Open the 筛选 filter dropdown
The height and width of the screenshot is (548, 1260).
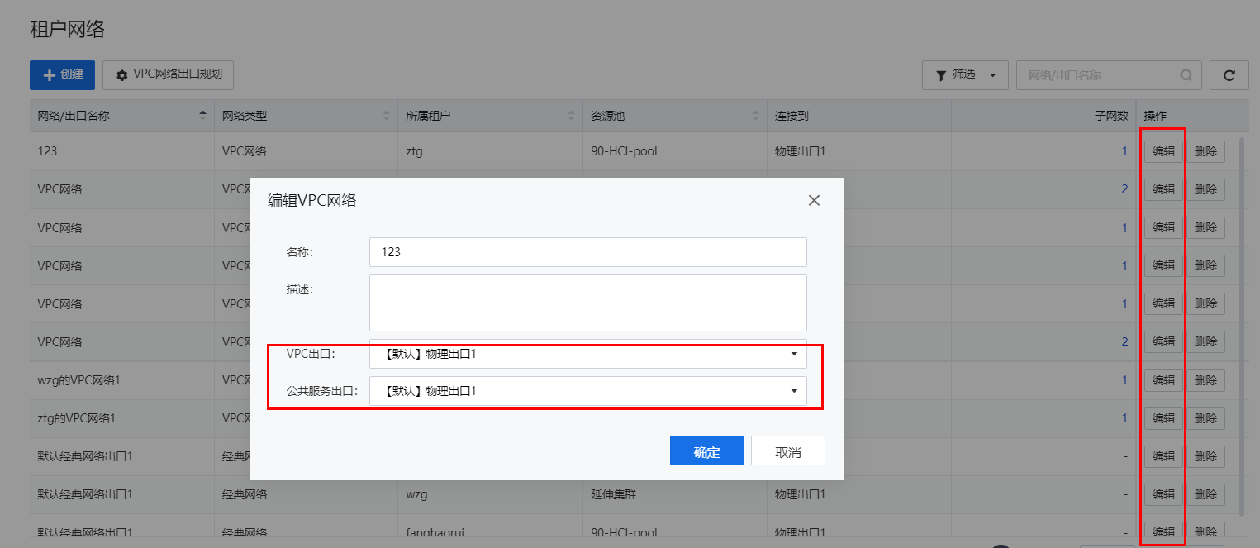point(965,74)
